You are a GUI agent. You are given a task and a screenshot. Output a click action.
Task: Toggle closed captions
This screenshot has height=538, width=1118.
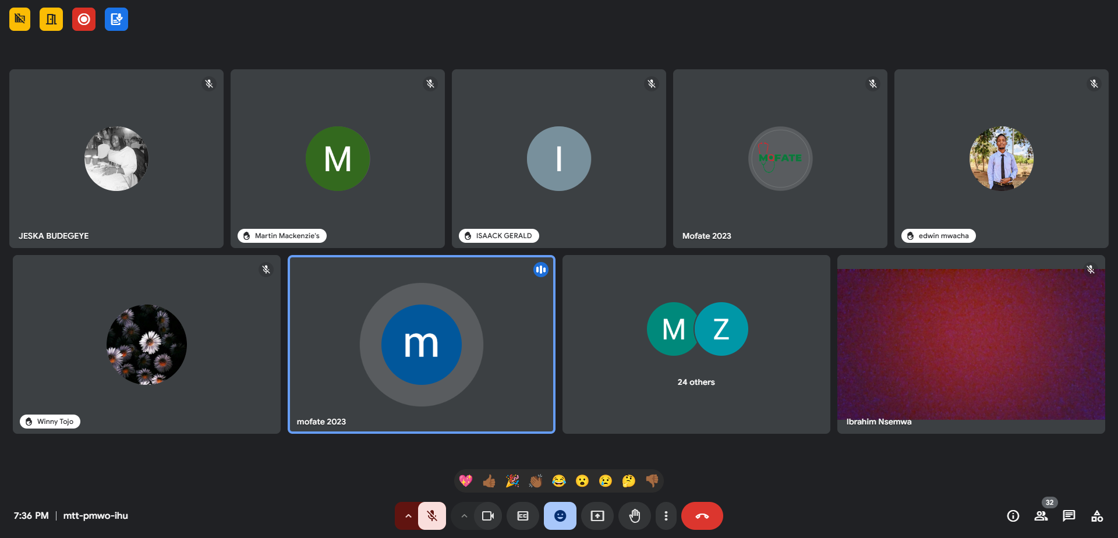(523, 516)
